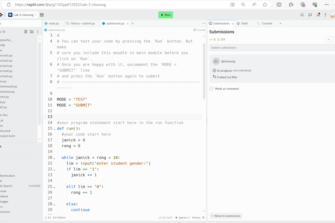Click the Code Search tool row

pyautogui.click(x=20, y=186)
